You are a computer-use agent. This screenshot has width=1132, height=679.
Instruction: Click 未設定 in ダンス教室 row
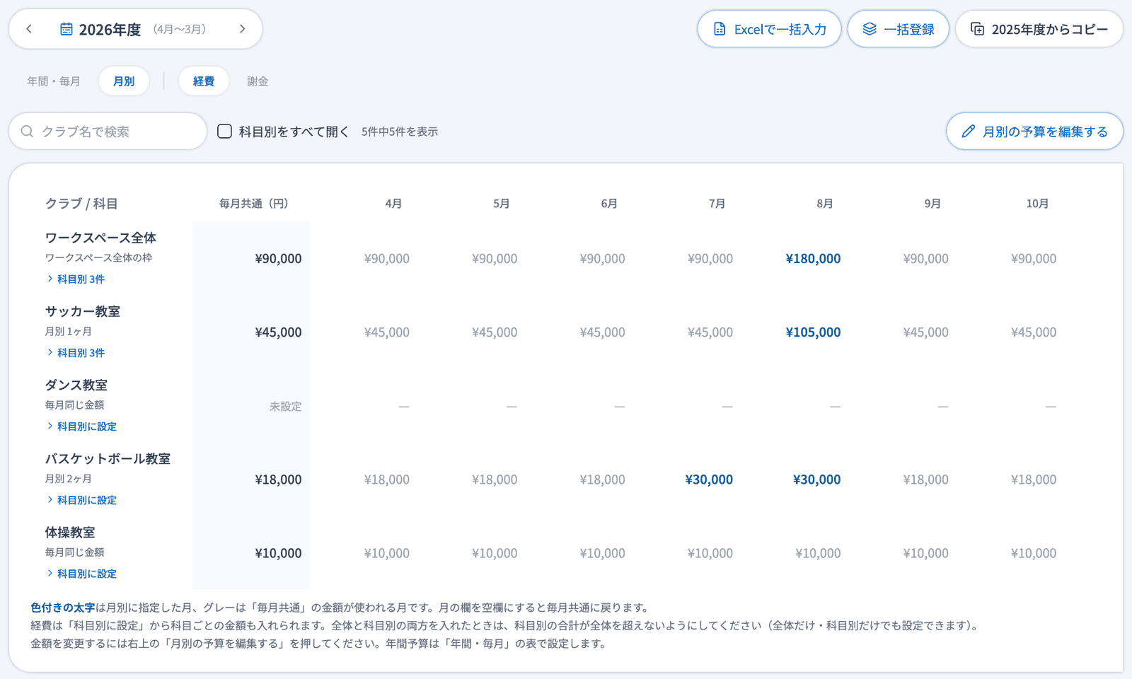tap(286, 407)
